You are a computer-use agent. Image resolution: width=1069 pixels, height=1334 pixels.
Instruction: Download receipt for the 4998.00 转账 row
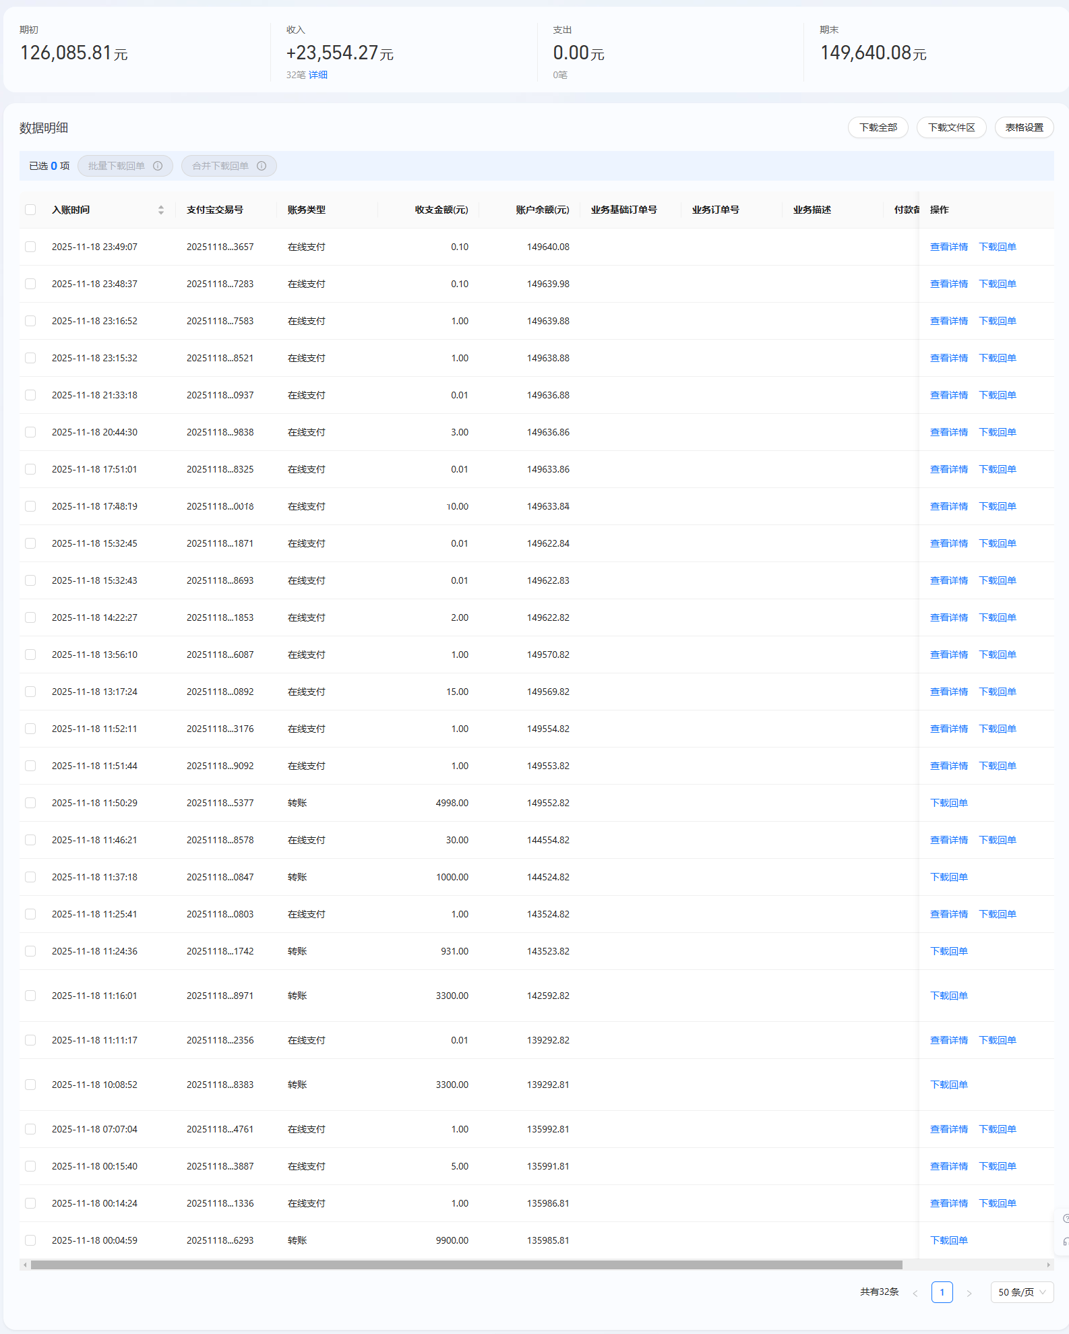click(948, 803)
